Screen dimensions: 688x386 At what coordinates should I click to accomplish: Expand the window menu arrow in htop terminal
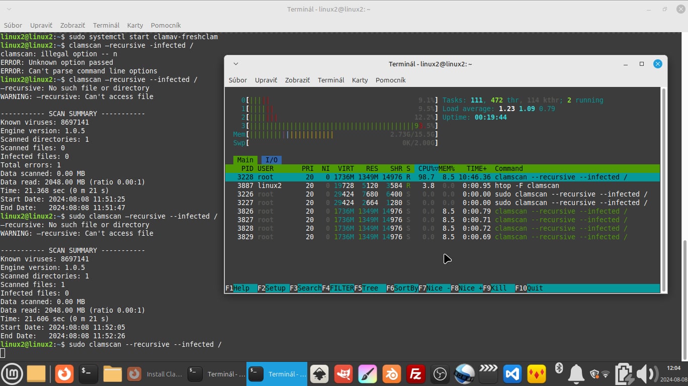coord(236,64)
